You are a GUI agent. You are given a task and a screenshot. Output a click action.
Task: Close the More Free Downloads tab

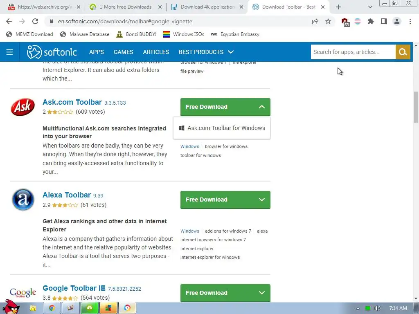pos(160,7)
